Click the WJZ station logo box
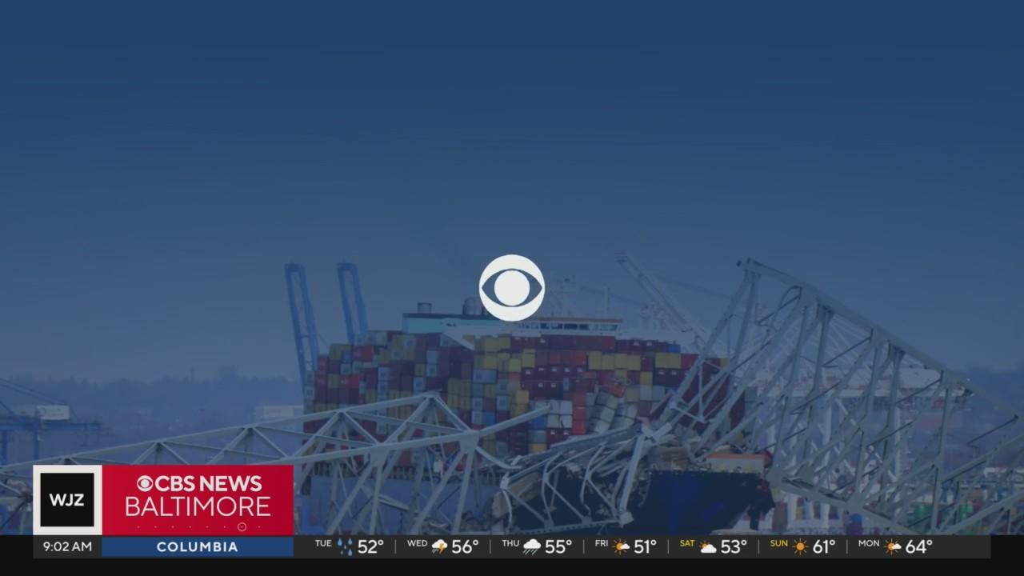Image resolution: width=1024 pixels, height=576 pixels. [x=67, y=500]
